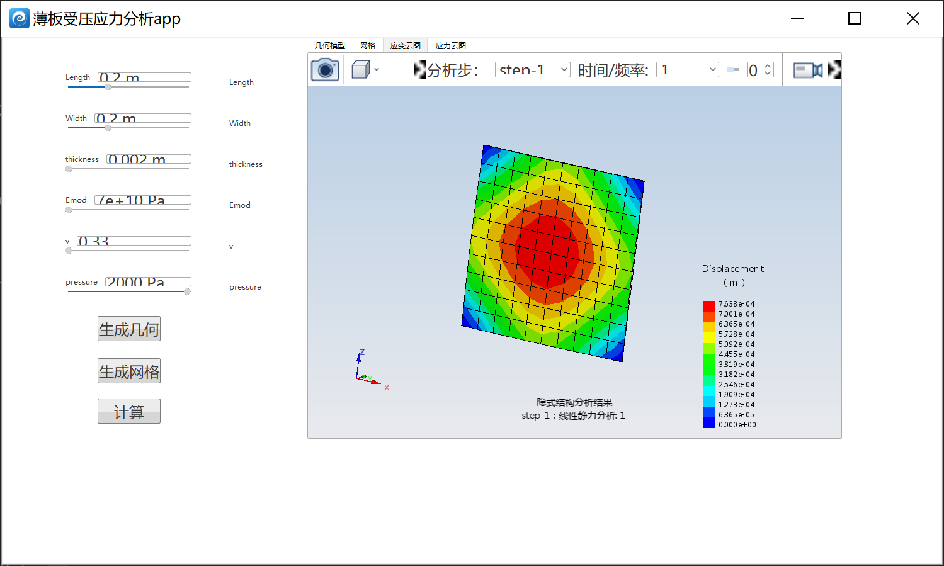Click the 计算 button
This screenshot has width=944, height=566.
click(x=129, y=411)
